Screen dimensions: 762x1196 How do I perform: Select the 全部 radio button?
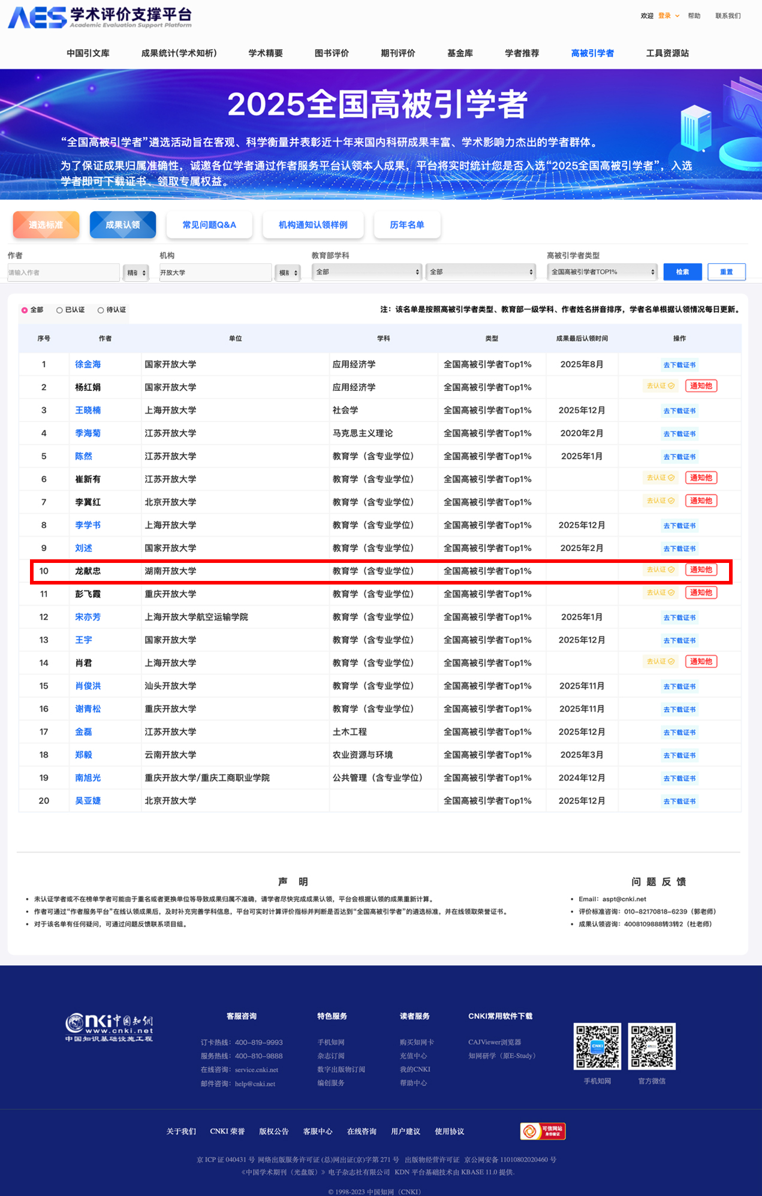coord(25,310)
